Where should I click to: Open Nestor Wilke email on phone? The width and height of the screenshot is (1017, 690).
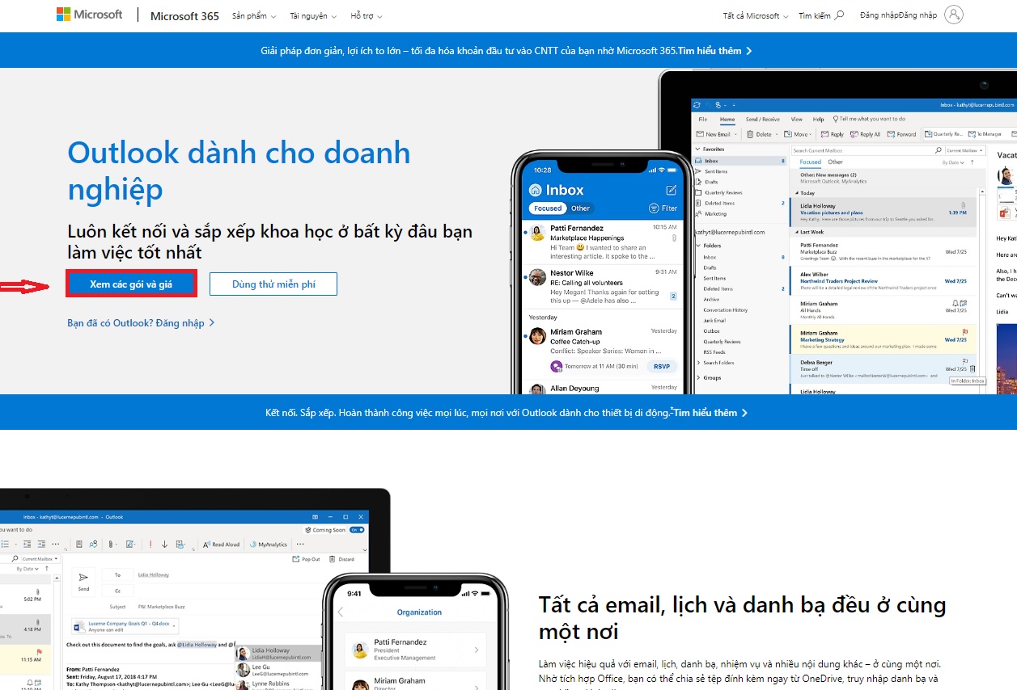(601, 287)
